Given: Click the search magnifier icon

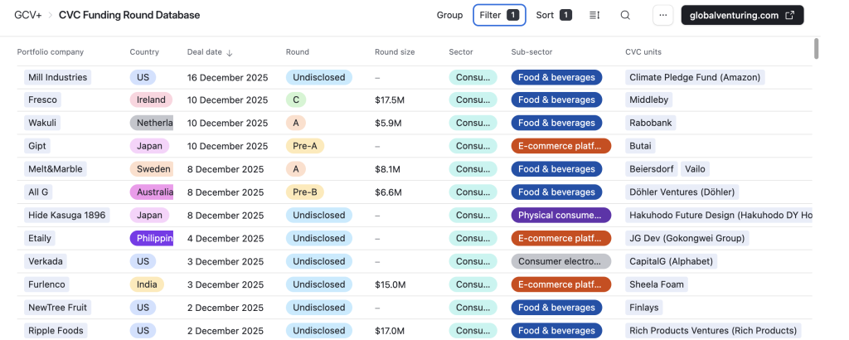Looking at the screenshot, I should pyautogui.click(x=625, y=15).
